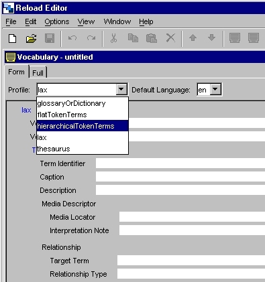Open the Edit menu
265x282 pixels.
[30, 21]
